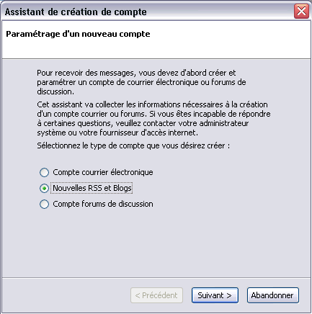Click the white header banner beneath the heading
The image size is (312, 314).
156,48
